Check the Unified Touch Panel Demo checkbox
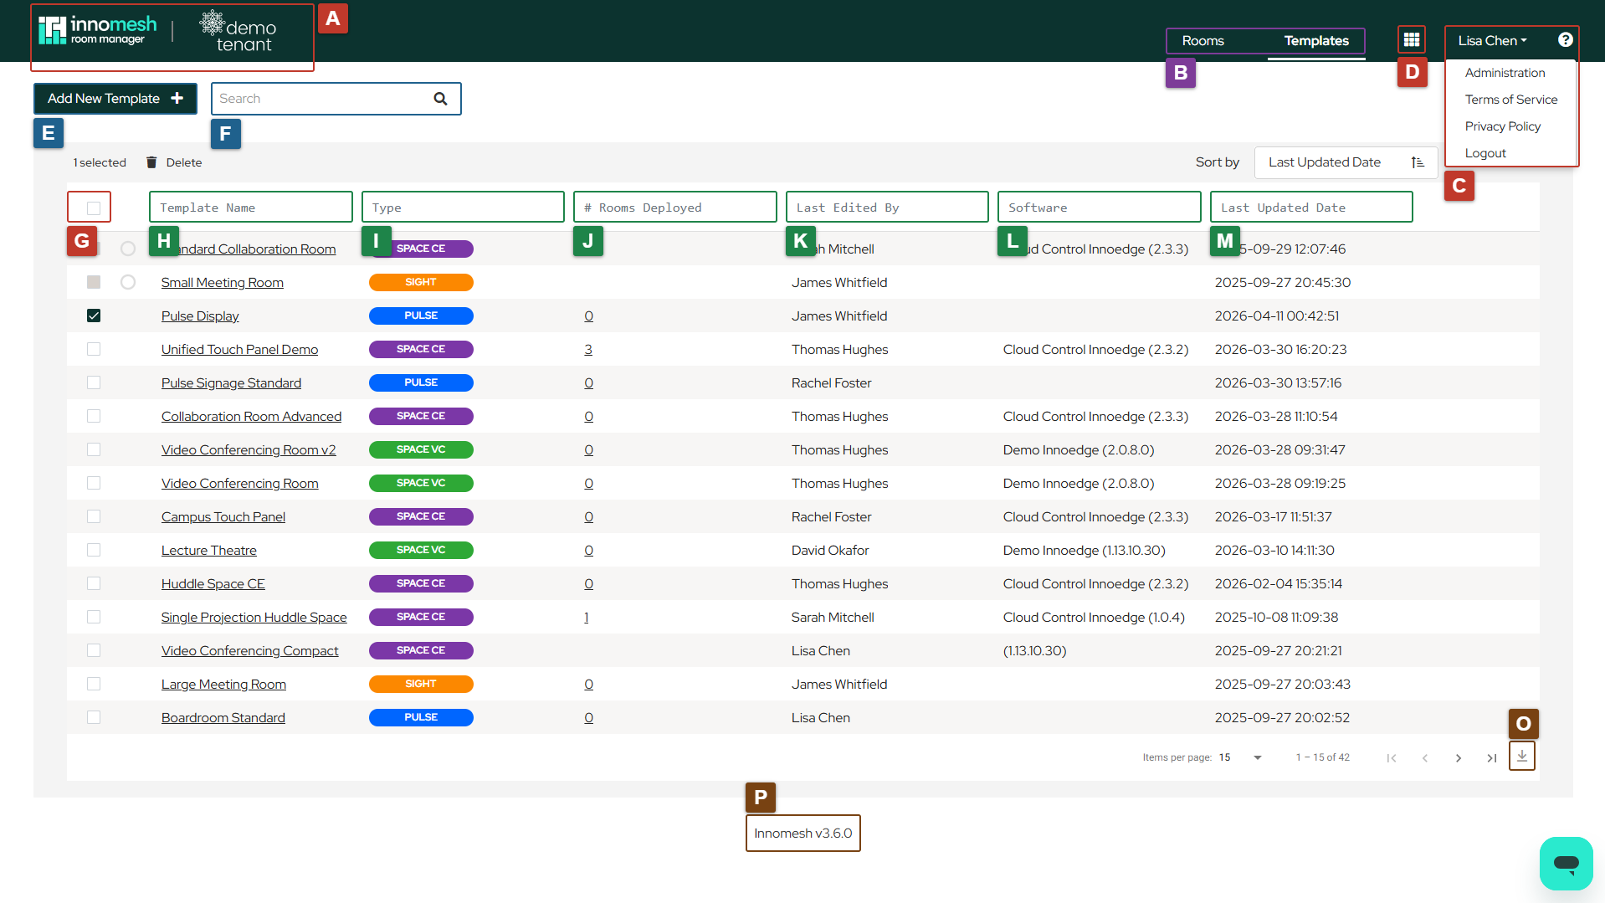Image resolution: width=1605 pixels, height=903 pixels. click(x=94, y=349)
